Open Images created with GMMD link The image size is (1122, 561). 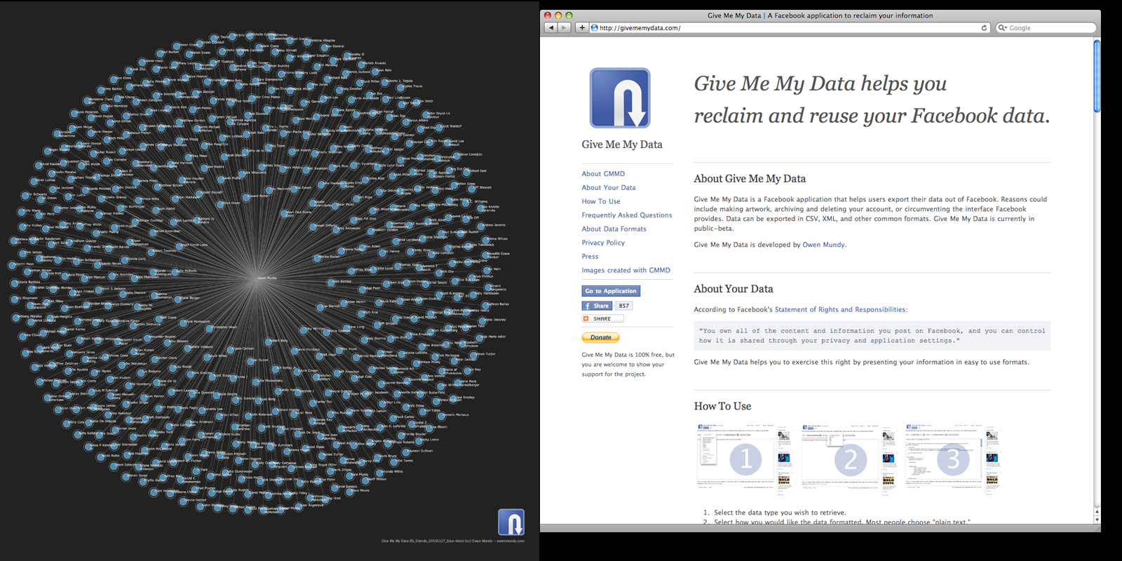click(626, 270)
